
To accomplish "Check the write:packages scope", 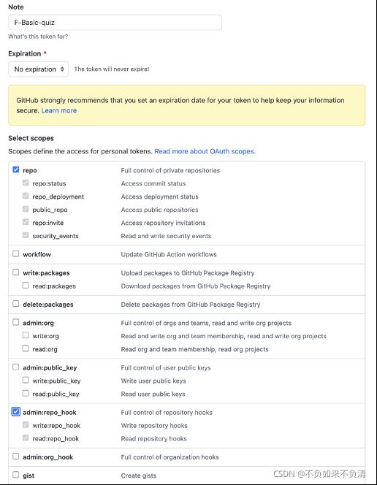I will point(16,272).
